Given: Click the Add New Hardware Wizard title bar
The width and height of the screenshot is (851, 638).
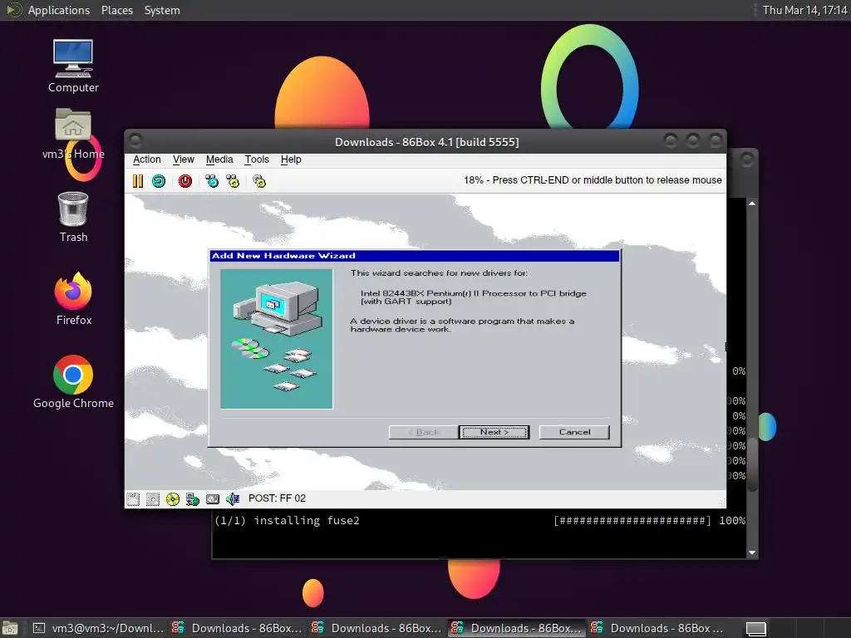Looking at the screenshot, I should [x=414, y=256].
